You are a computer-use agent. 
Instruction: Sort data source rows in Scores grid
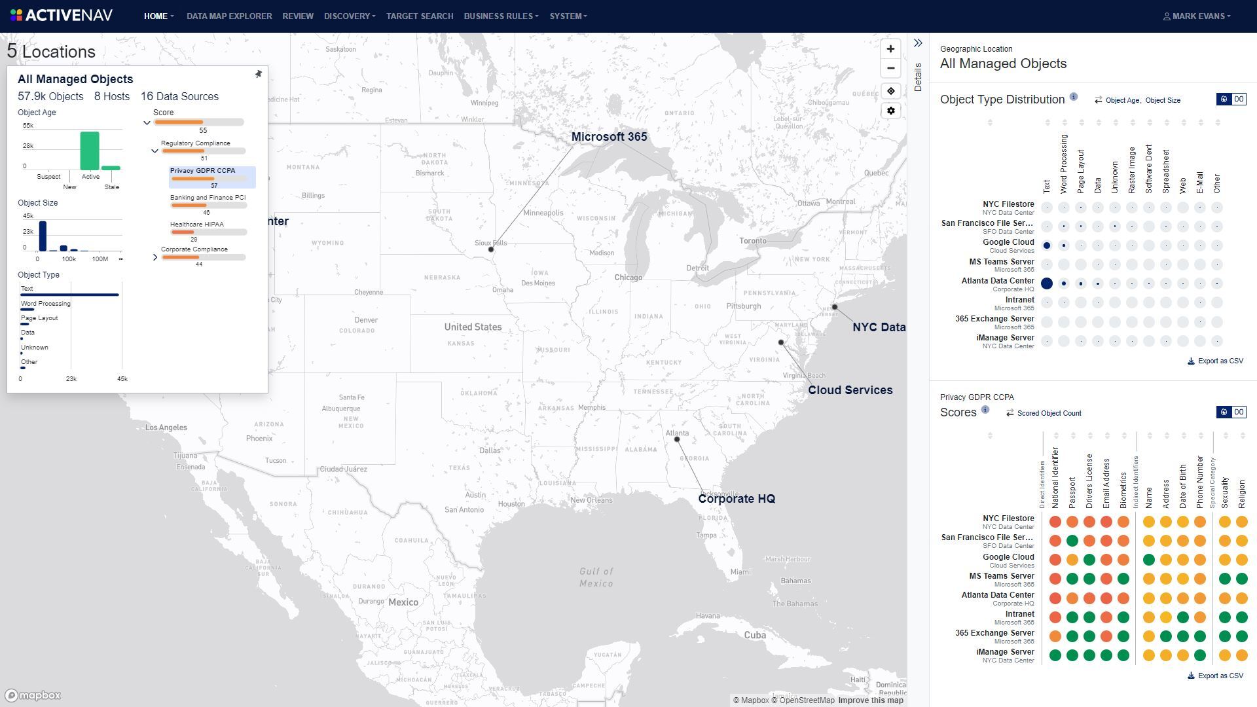pyautogui.click(x=990, y=435)
